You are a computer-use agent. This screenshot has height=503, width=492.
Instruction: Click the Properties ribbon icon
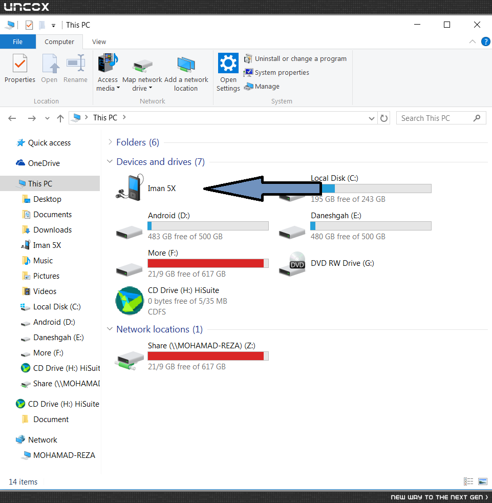pyautogui.click(x=20, y=63)
